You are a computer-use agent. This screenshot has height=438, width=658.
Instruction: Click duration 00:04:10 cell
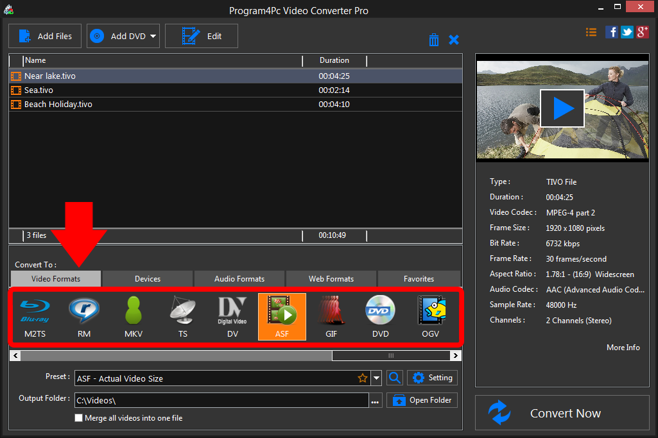click(334, 105)
